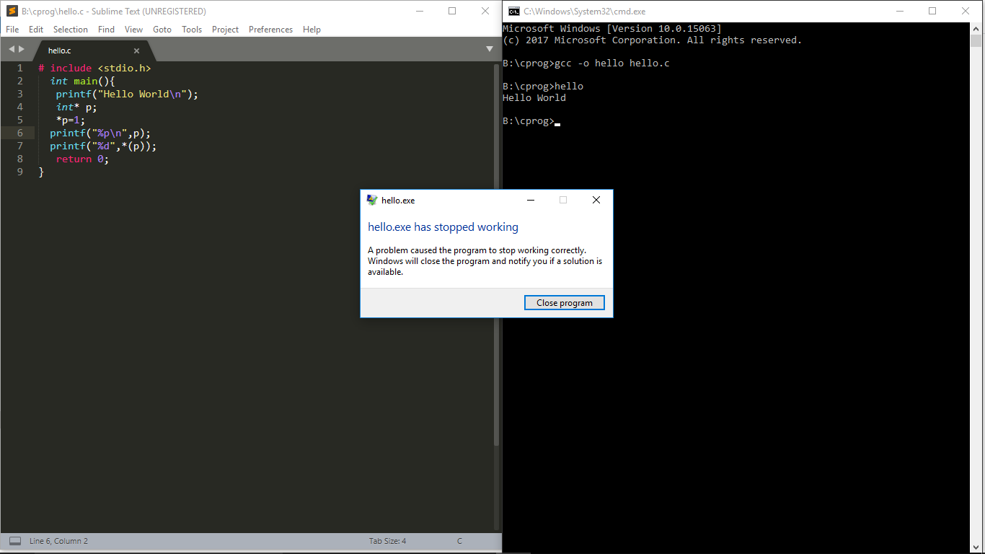Open the Tools menu

[192, 30]
